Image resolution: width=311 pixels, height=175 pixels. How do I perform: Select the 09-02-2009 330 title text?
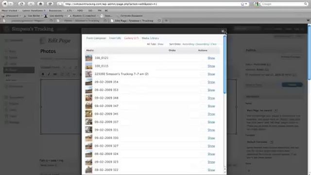[106, 138]
